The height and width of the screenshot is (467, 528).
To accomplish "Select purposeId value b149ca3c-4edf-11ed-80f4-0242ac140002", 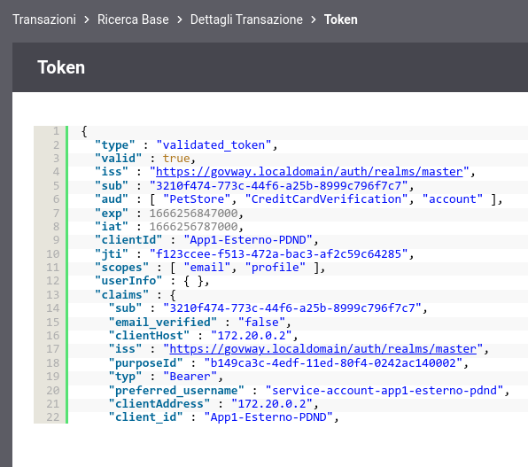I will [333, 363].
